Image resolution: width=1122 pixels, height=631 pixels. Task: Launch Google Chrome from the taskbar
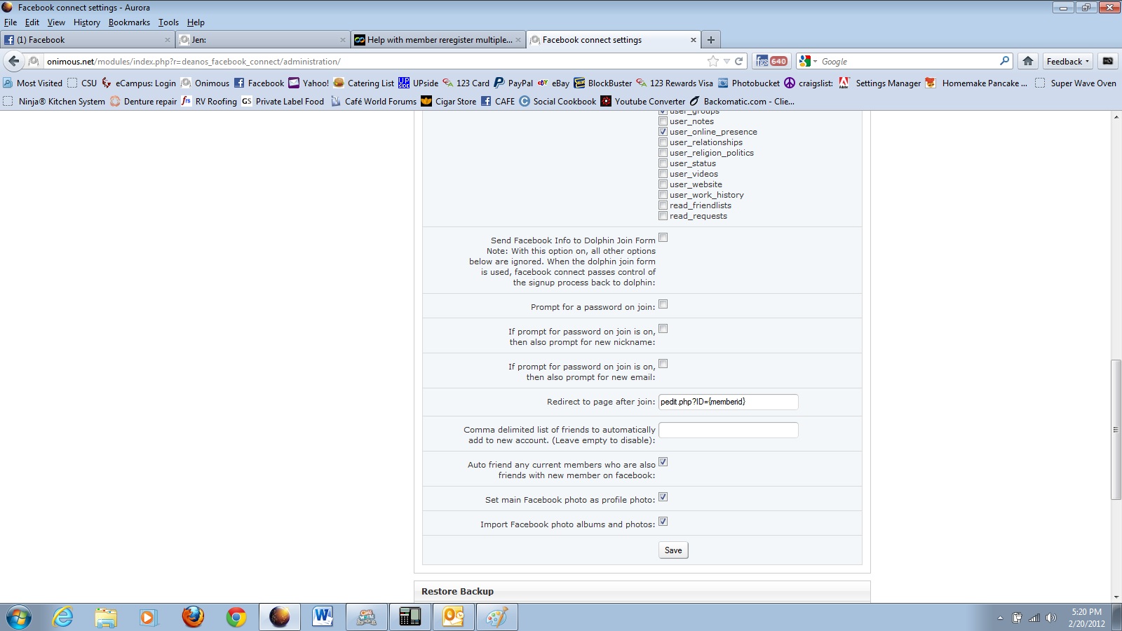(236, 617)
